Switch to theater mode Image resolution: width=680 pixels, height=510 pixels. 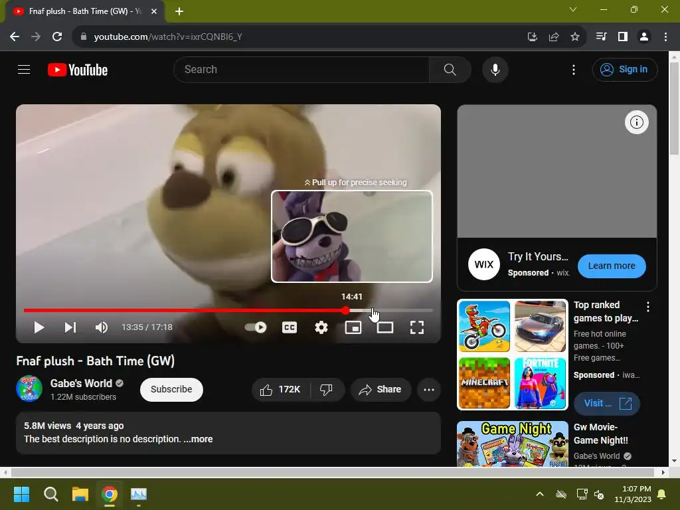click(384, 327)
